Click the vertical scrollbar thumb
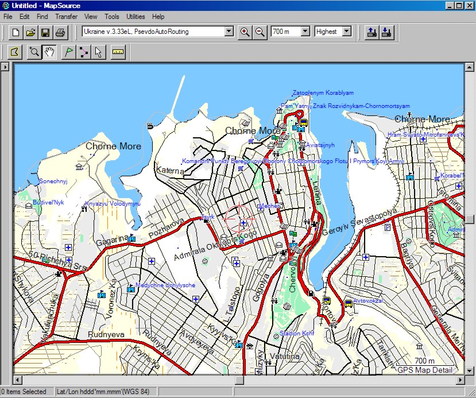This screenshot has width=476, height=398. coord(469,219)
